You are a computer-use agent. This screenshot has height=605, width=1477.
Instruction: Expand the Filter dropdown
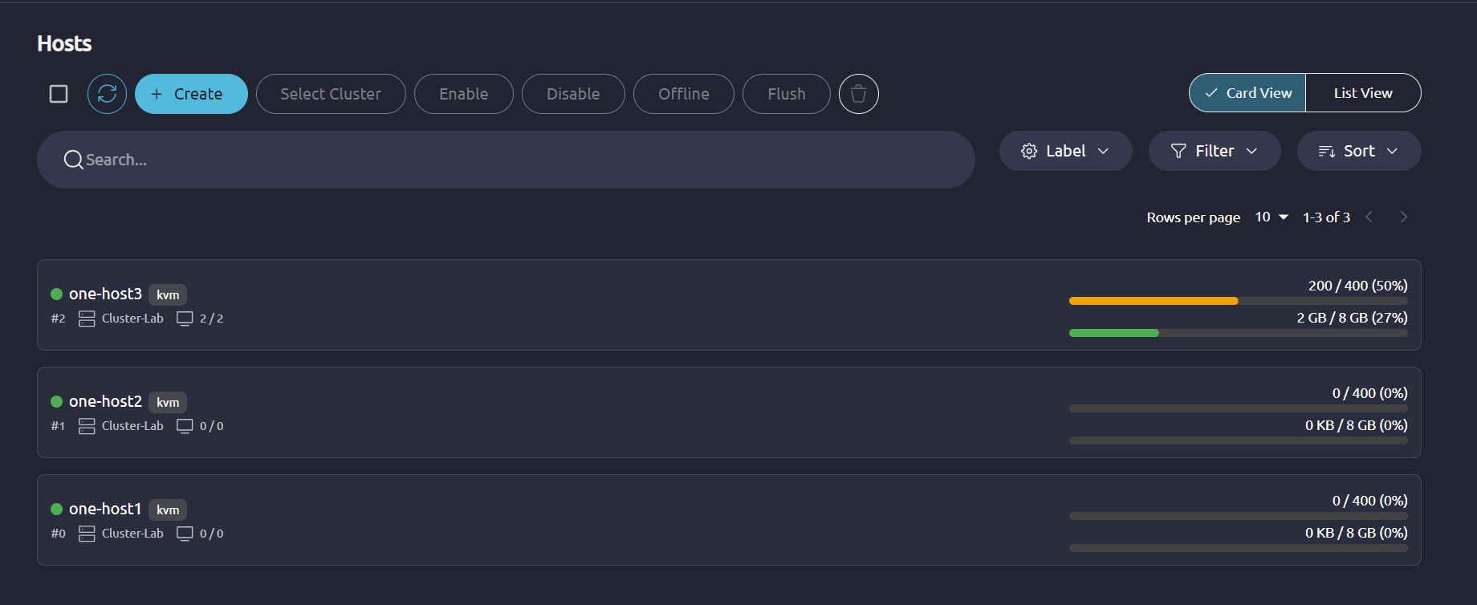(x=1214, y=151)
